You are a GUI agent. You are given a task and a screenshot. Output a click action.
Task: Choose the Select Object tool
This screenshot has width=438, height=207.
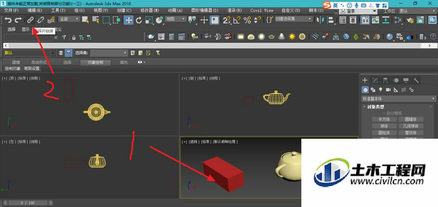coord(85,20)
